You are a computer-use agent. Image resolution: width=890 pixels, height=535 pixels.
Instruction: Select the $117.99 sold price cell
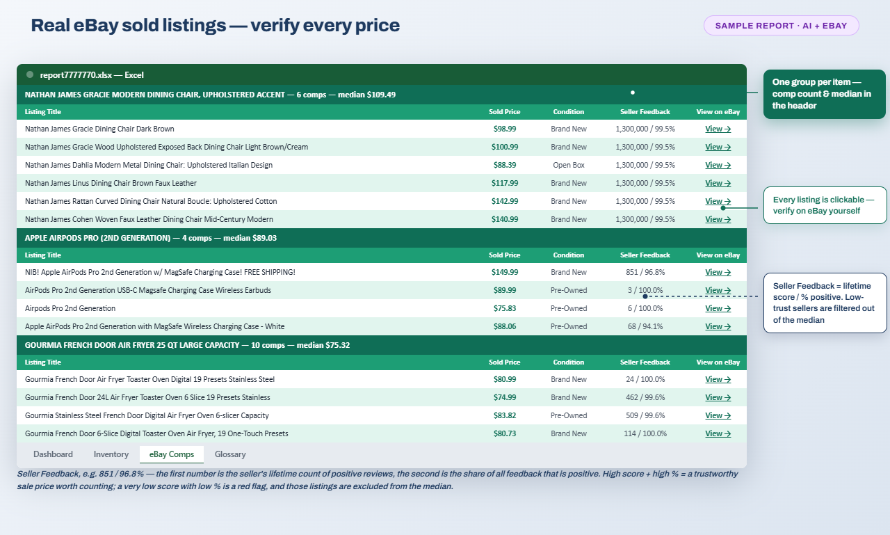(505, 183)
